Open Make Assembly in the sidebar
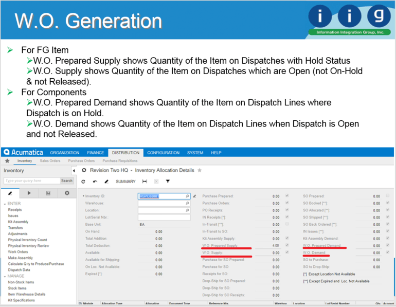The height and width of the screenshot is (307, 396). [x=21, y=258]
